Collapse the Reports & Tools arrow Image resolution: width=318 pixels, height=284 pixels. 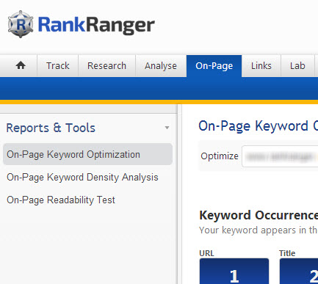(x=167, y=128)
